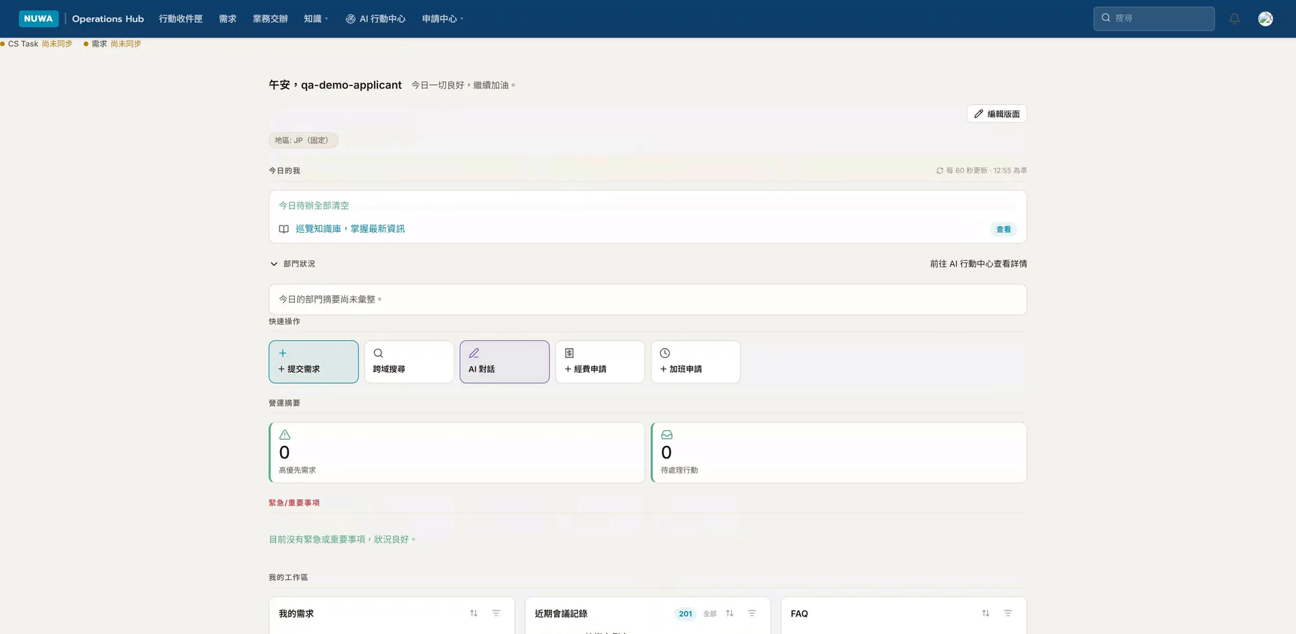This screenshot has width=1296, height=634.
Task: Open 行動收件匣 in the top navigation
Action: (x=180, y=19)
